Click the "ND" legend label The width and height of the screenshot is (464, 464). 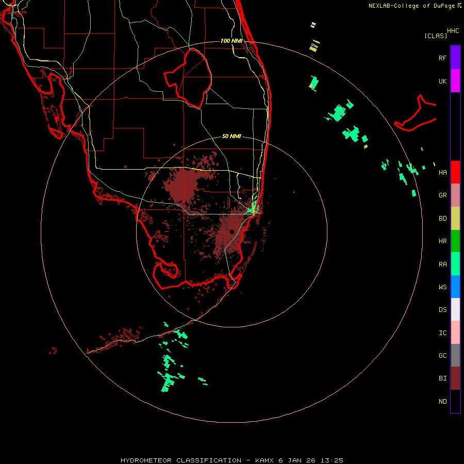tap(442, 402)
